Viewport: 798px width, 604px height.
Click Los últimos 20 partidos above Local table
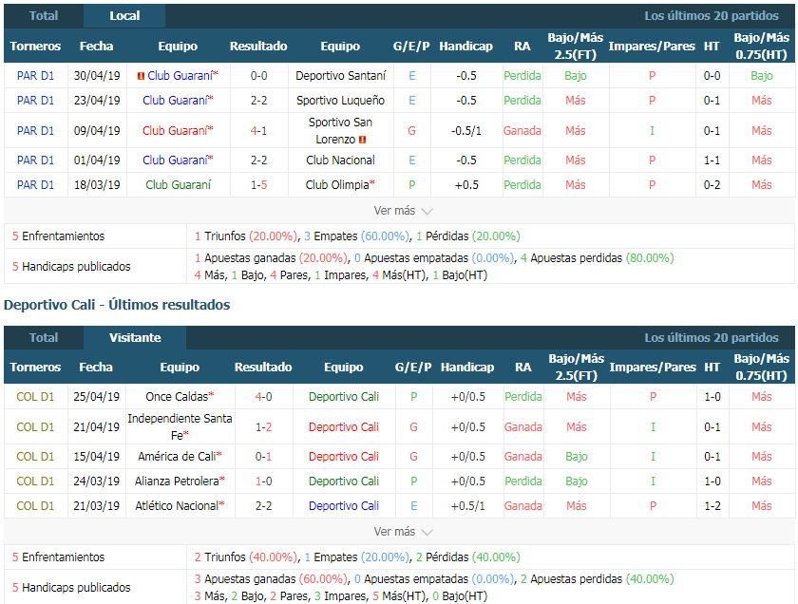click(712, 16)
